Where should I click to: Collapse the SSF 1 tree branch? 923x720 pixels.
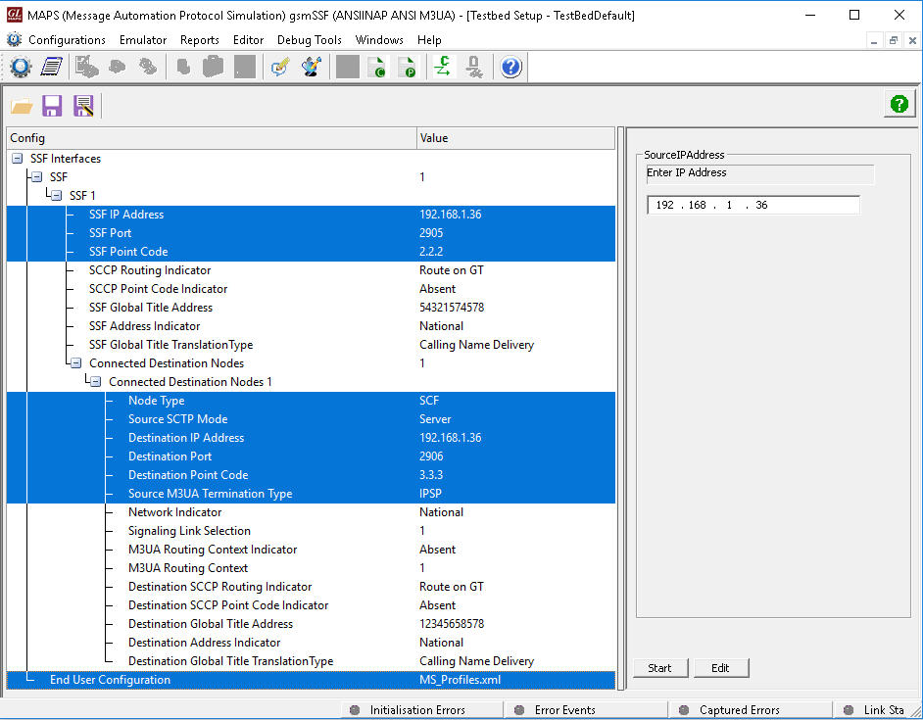(x=56, y=195)
